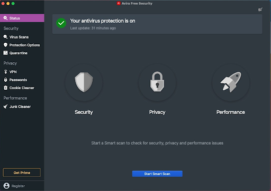The height and width of the screenshot is (191, 271).
Task: Click the Get Prime button
Action: 22,173
